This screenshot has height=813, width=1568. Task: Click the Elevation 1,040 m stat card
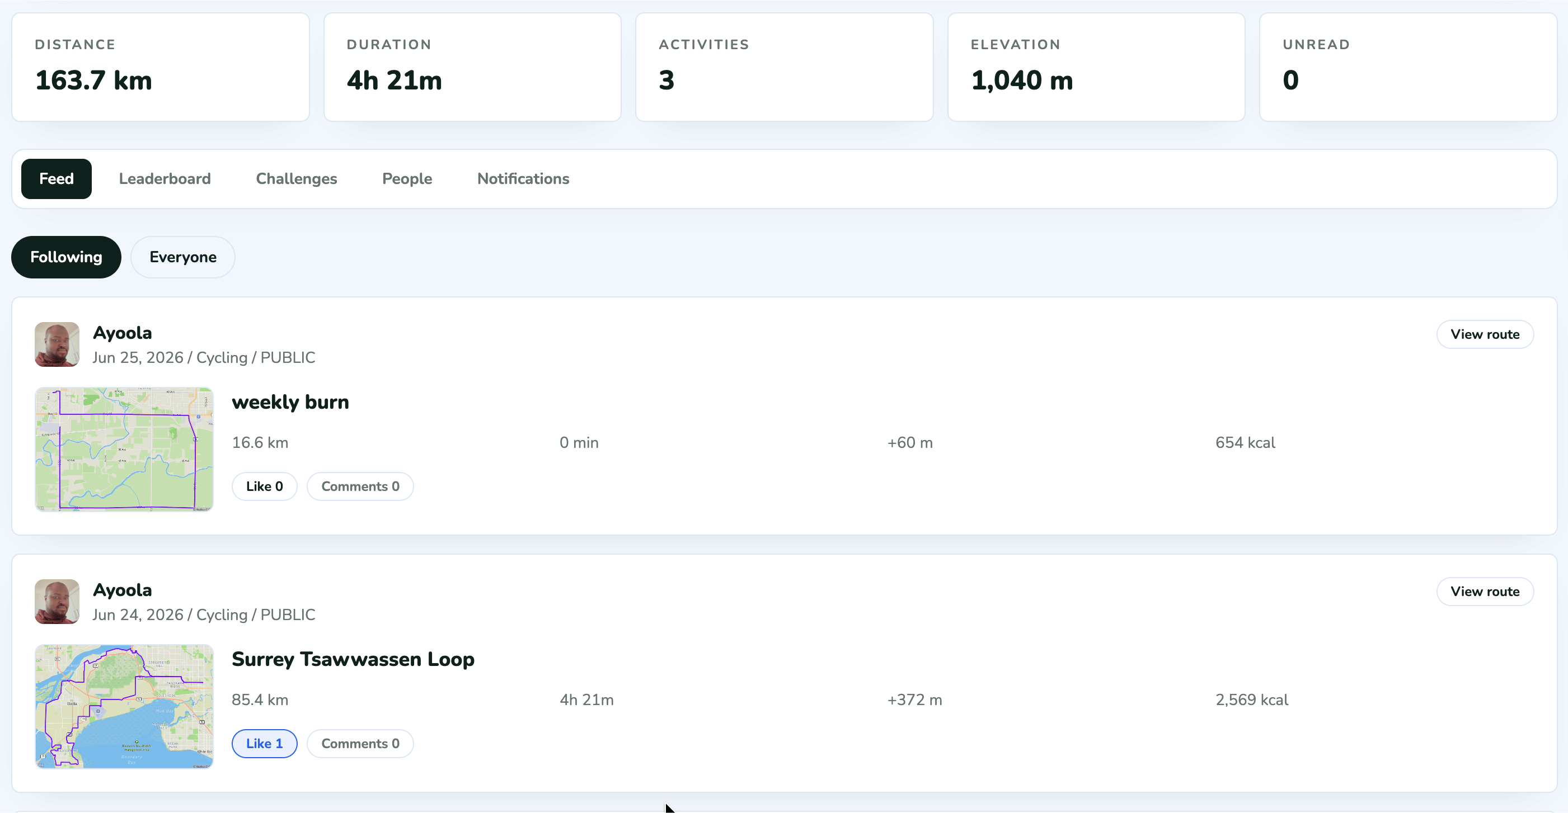pos(1096,67)
